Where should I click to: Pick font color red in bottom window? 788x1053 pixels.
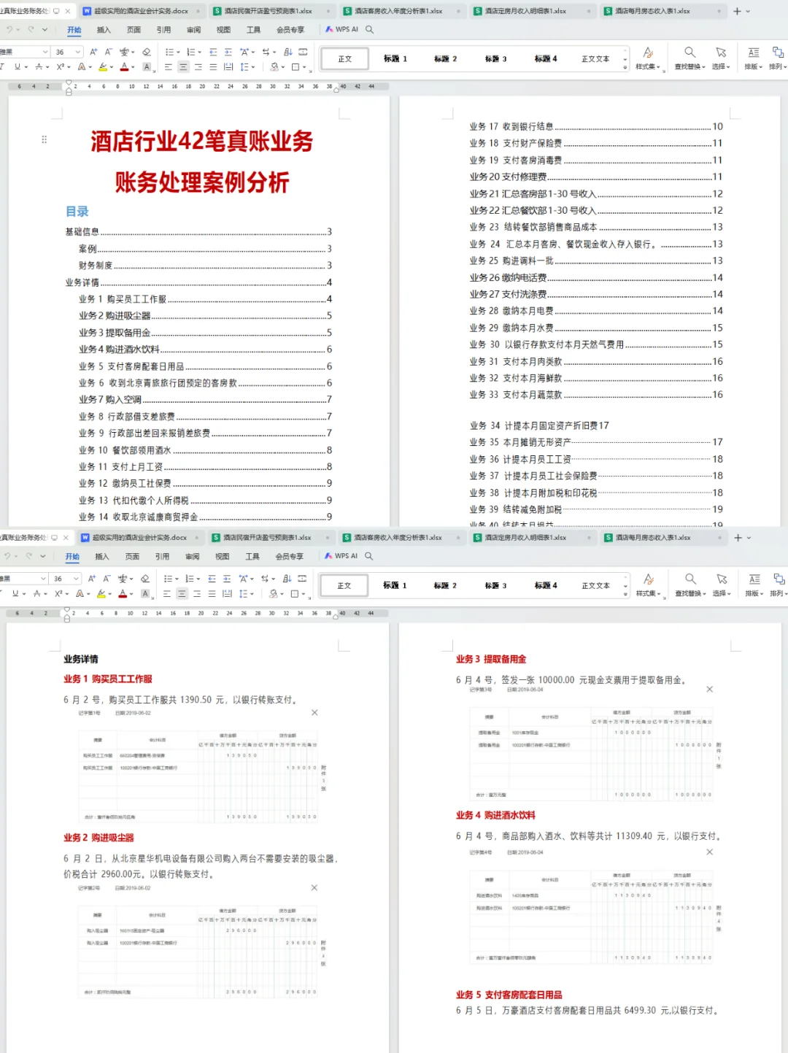tap(123, 594)
